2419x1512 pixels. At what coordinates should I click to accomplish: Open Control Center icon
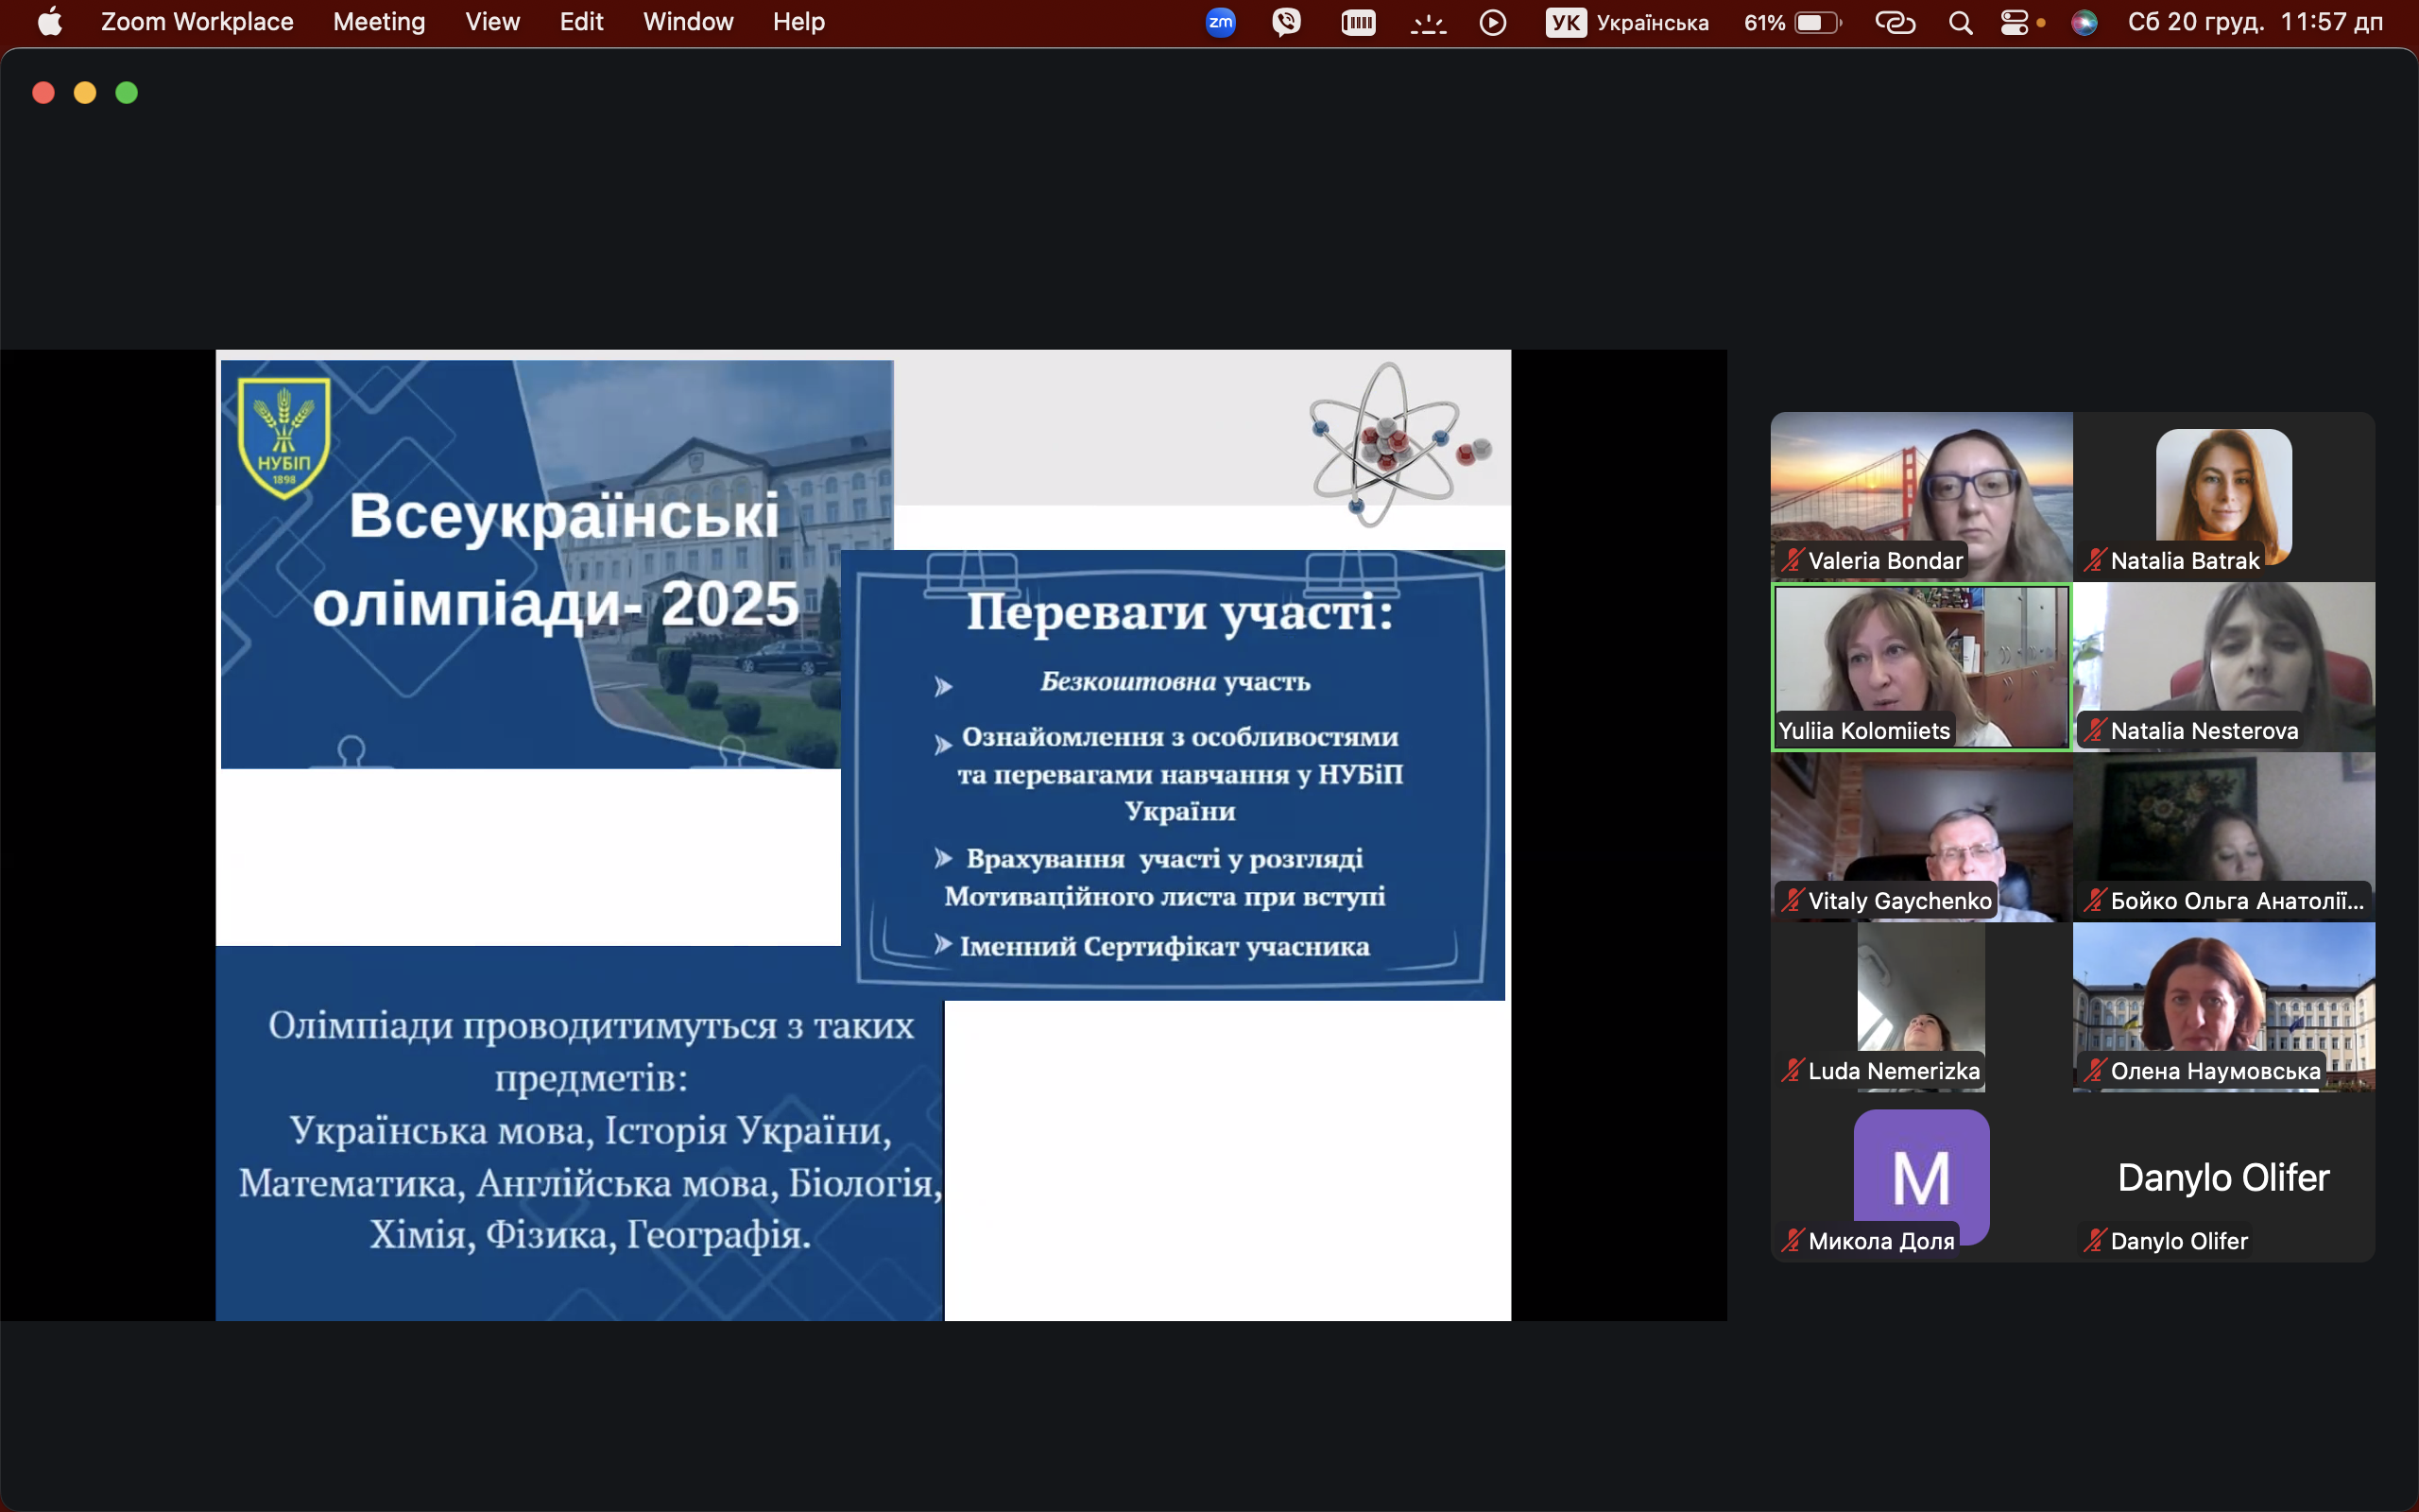(2016, 22)
